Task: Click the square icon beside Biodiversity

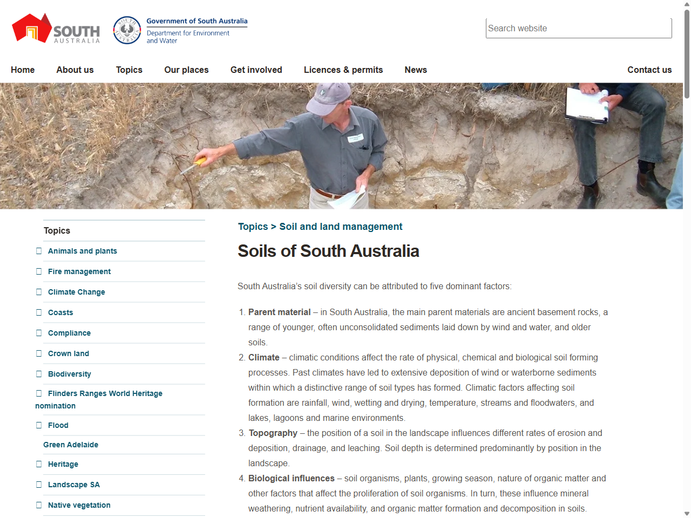Action: click(x=38, y=373)
